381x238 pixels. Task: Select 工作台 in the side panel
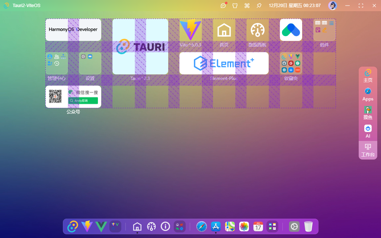click(x=368, y=150)
